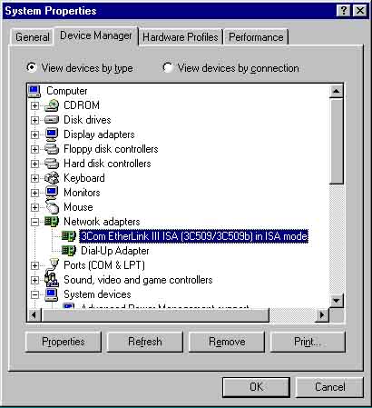Viewport: 372px width, 408px height.
Task: Select the Display adapters monitor icon
Action: (x=52, y=134)
